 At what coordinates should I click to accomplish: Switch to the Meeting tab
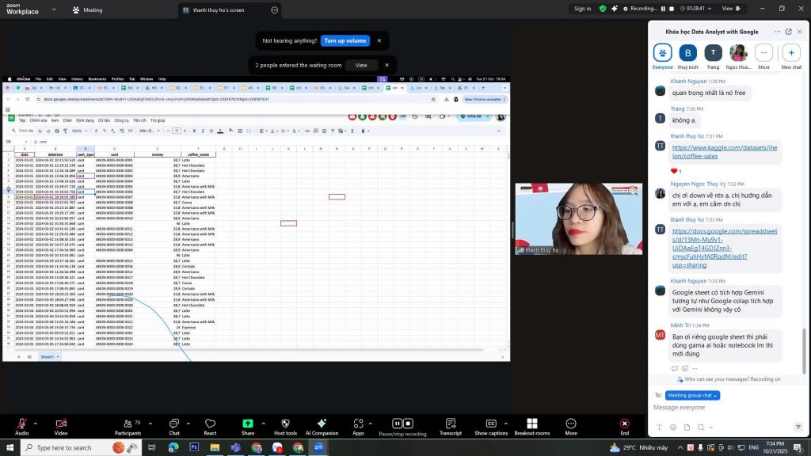(x=87, y=9)
